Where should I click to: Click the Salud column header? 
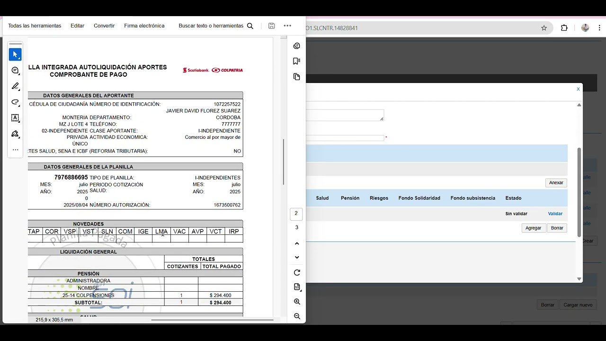click(322, 198)
